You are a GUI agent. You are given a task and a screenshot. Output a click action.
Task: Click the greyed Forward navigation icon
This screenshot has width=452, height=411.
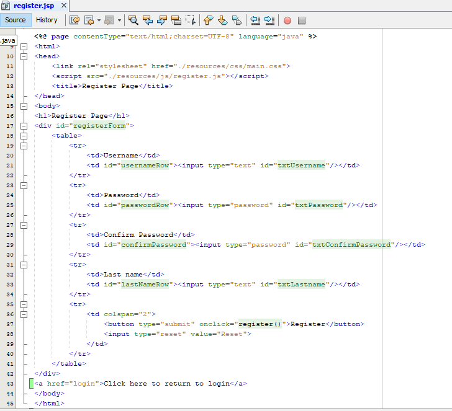click(109, 20)
